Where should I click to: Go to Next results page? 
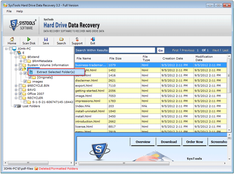point(216,50)
